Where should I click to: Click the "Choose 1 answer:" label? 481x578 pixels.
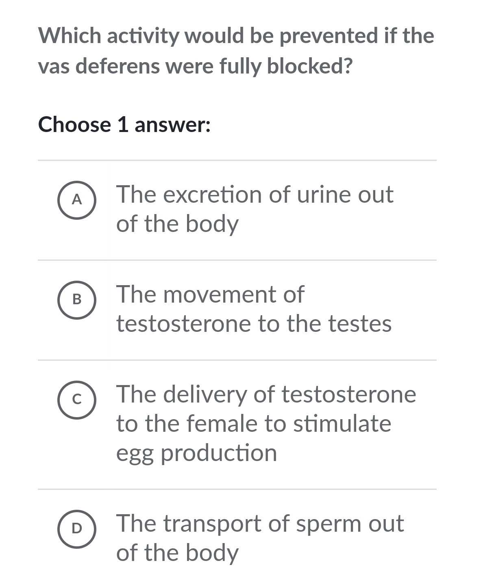click(x=124, y=124)
